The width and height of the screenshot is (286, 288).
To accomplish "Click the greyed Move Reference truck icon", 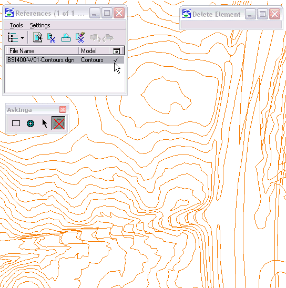I will [95, 38].
